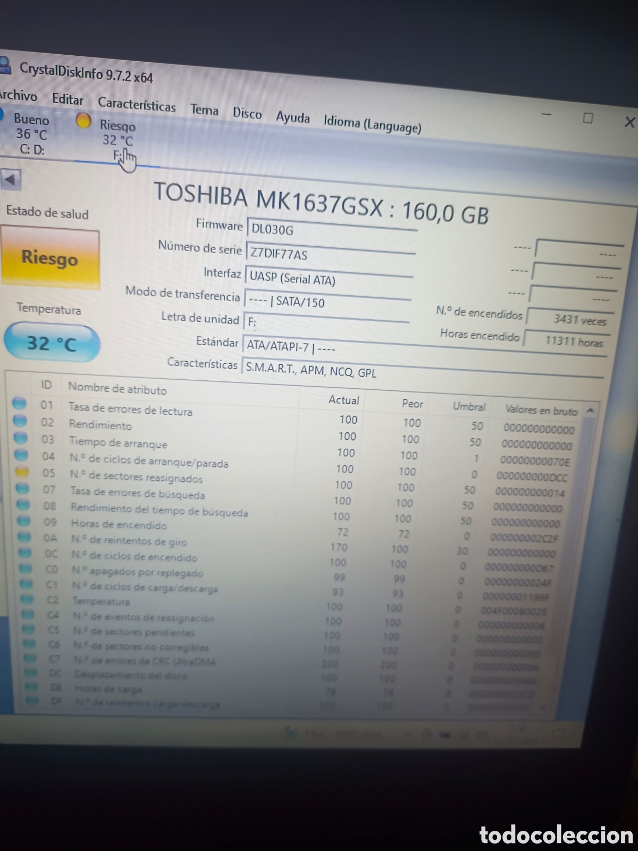The height and width of the screenshot is (851, 638).
Task: Click the 32 °C temperature indicator
Action: pyautogui.click(x=52, y=343)
